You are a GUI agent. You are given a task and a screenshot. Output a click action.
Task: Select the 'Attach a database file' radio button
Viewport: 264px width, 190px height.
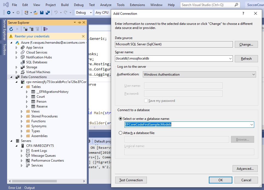pyautogui.click(x=120, y=133)
